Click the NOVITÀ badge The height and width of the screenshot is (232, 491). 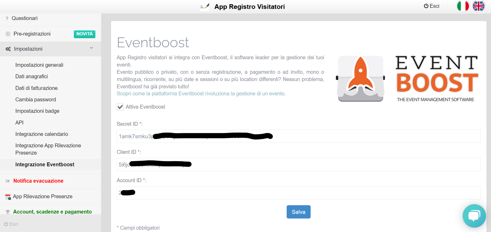[84, 34]
